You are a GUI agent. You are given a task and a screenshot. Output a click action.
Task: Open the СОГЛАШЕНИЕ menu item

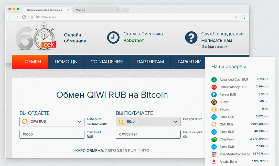pos(106,62)
